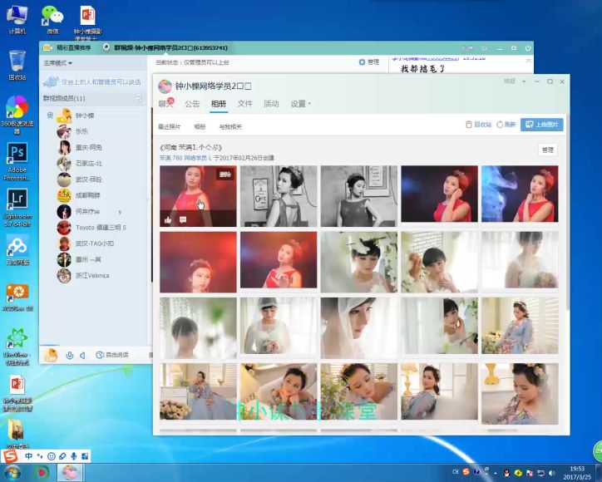Select member 浙江Velonica in the list
602x482 pixels.
click(x=93, y=276)
